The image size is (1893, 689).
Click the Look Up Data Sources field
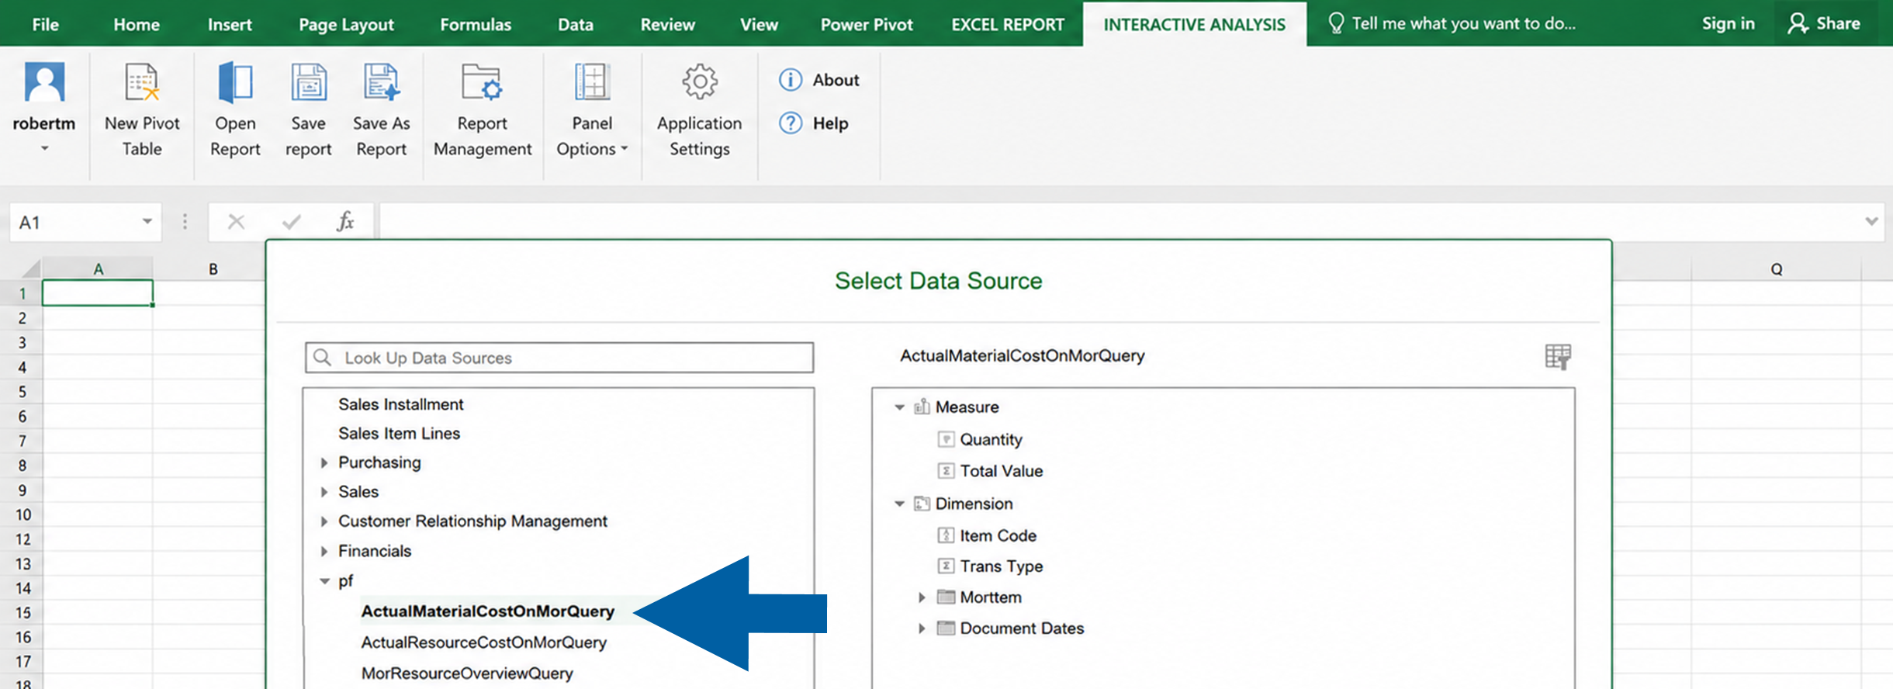point(559,358)
